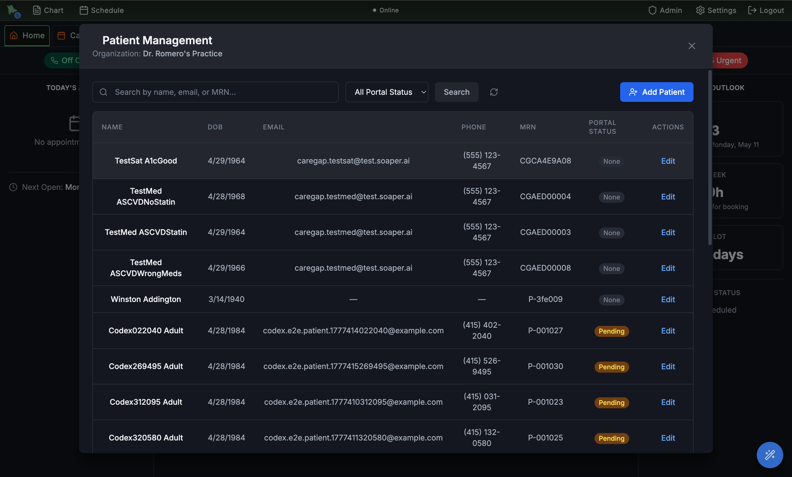Click the name Codex320580 Adult
This screenshot has width=792, height=477.
pyautogui.click(x=146, y=437)
